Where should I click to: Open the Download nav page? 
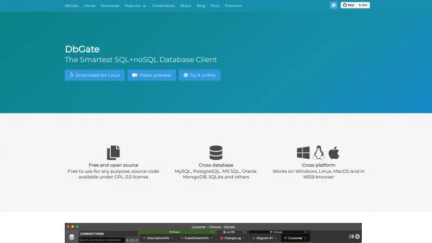pos(110,6)
